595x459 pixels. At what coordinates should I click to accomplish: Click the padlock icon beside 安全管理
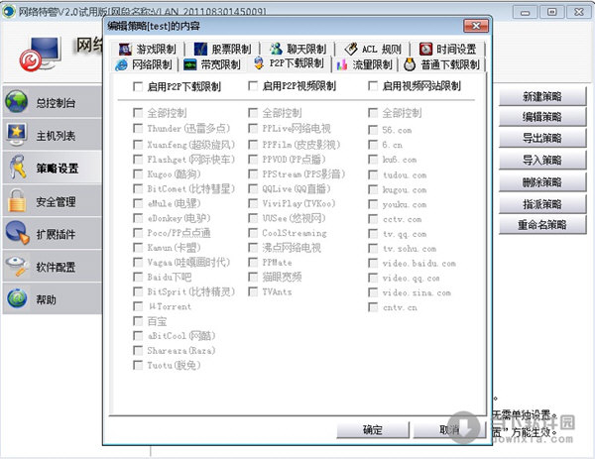click(17, 200)
